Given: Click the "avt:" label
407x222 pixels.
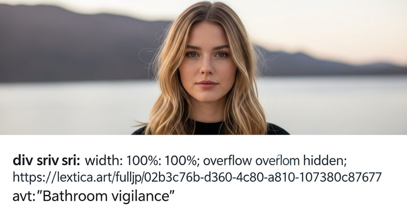Looking at the screenshot, I should pos(23,196).
